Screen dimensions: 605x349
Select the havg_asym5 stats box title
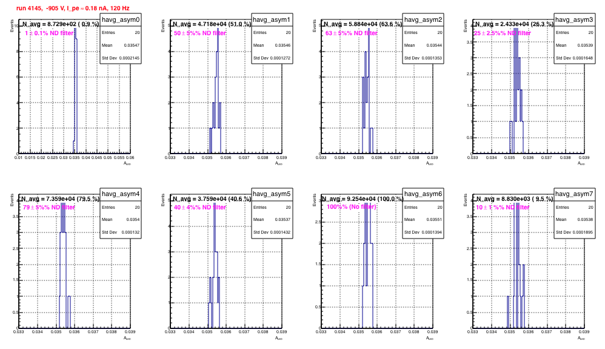coord(272,194)
